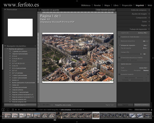Go to next page arrow
Viewport: 154px width, 123px height.
pos(48,105)
